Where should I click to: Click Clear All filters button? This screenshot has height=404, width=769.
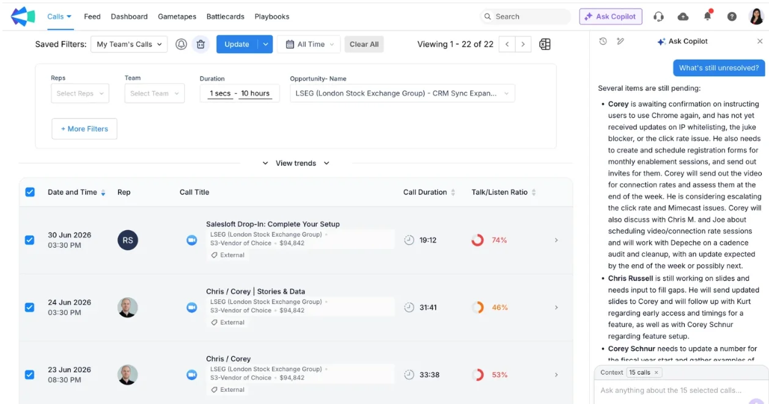tap(364, 44)
